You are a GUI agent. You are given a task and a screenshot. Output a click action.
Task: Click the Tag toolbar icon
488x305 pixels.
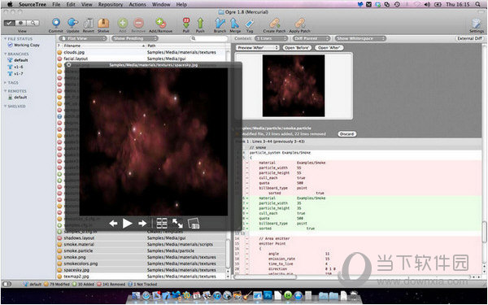(x=250, y=23)
